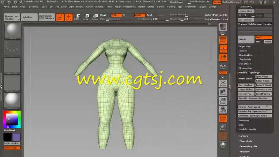Collapse the Geometry palette header
The width and height of the screenshot is (279, 157).
[x=246, y=7]
